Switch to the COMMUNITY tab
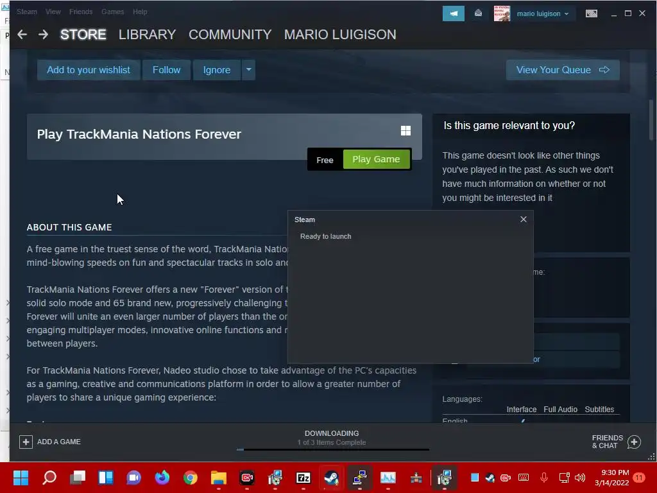The width and height of the screenshot is (657, 493). point(230,35)
